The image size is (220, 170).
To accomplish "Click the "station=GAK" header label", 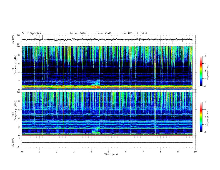I will click(103, 33).
